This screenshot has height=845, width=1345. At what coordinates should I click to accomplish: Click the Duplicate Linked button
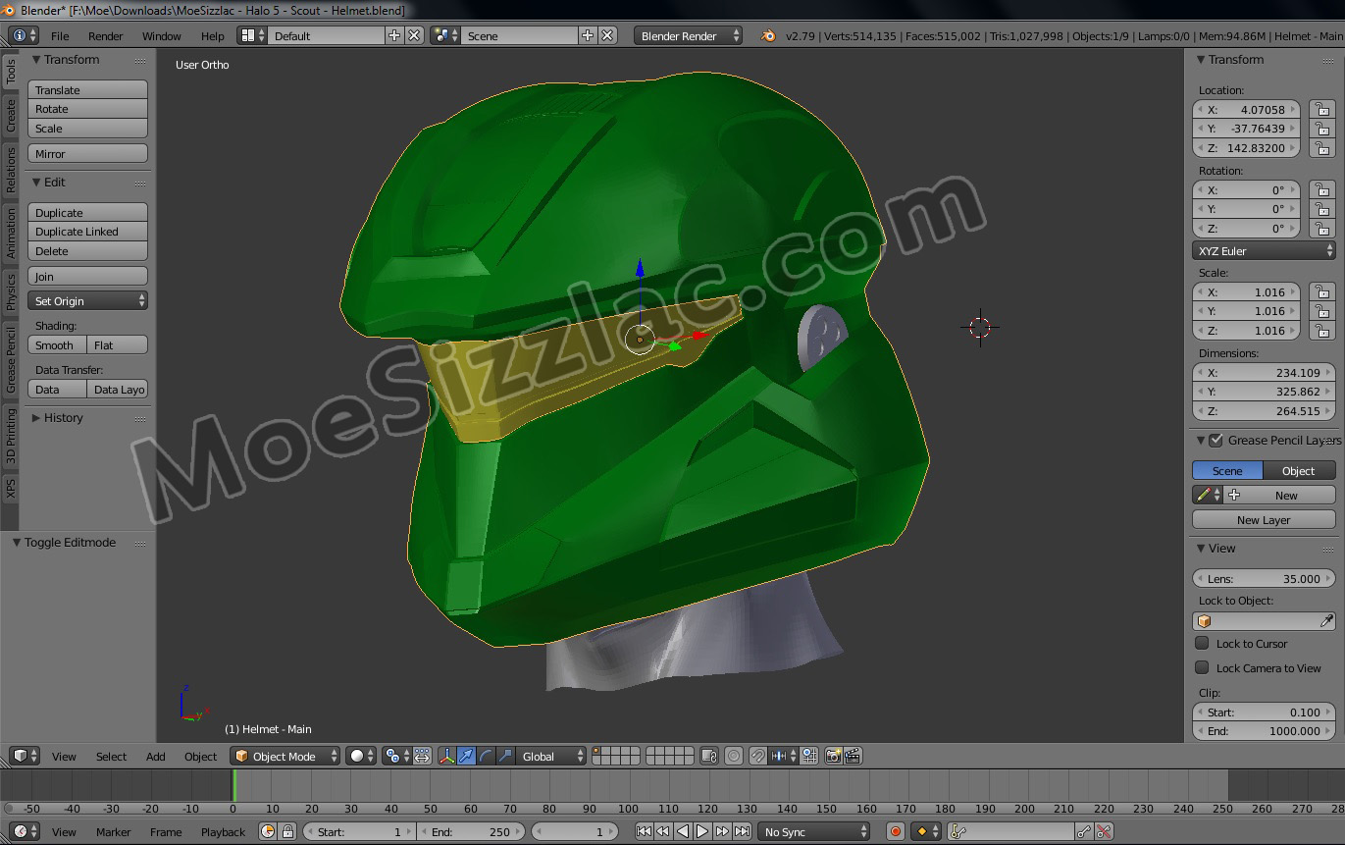(87, 232)
